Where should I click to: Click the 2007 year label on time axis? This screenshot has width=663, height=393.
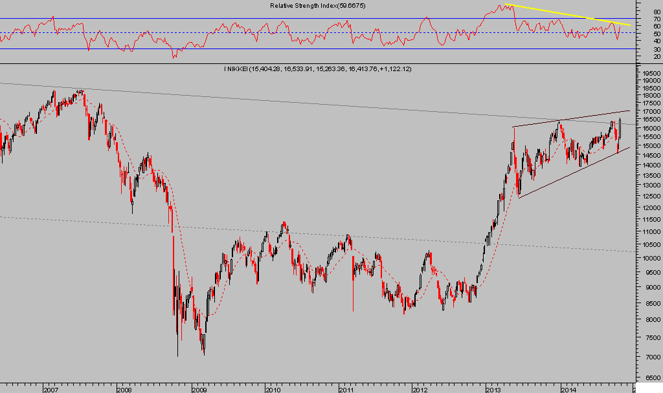coord(51,389)
